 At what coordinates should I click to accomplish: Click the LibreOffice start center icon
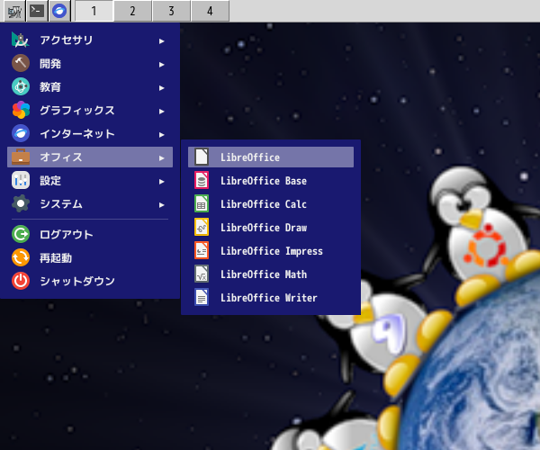202,157
